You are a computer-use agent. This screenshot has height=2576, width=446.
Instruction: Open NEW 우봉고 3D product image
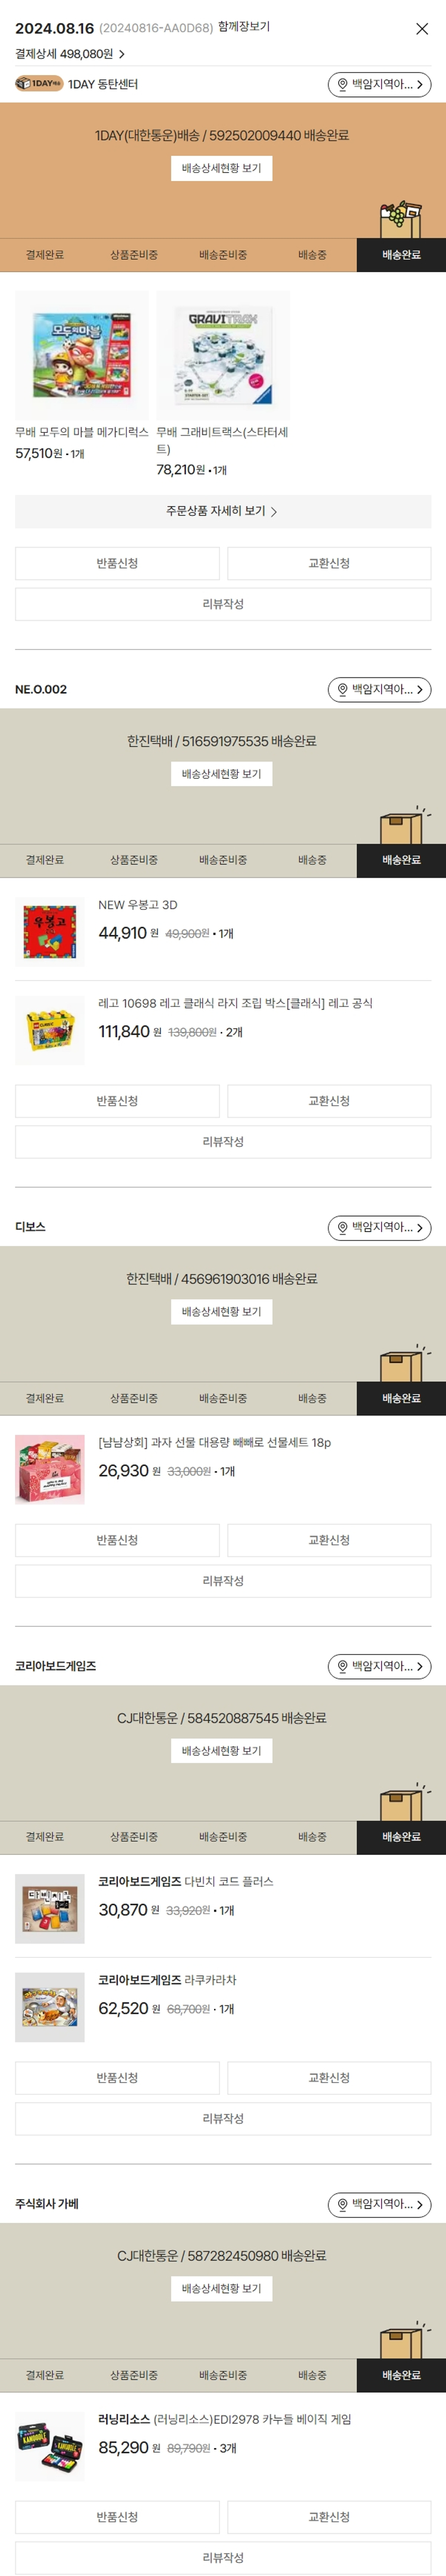[50, 932]
